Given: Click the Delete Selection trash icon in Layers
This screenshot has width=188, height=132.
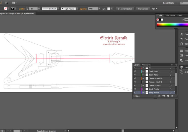Looking at the screenshot, I should tap(172, 96).
